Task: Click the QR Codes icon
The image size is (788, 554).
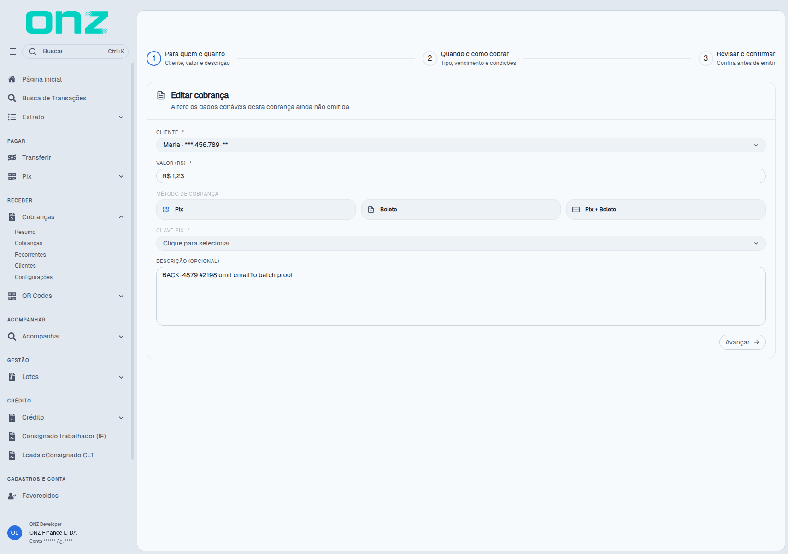Action: pos(12,296)
